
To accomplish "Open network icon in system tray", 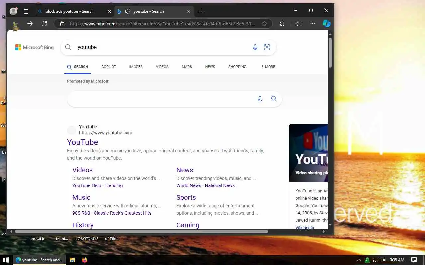I will 375,260.
